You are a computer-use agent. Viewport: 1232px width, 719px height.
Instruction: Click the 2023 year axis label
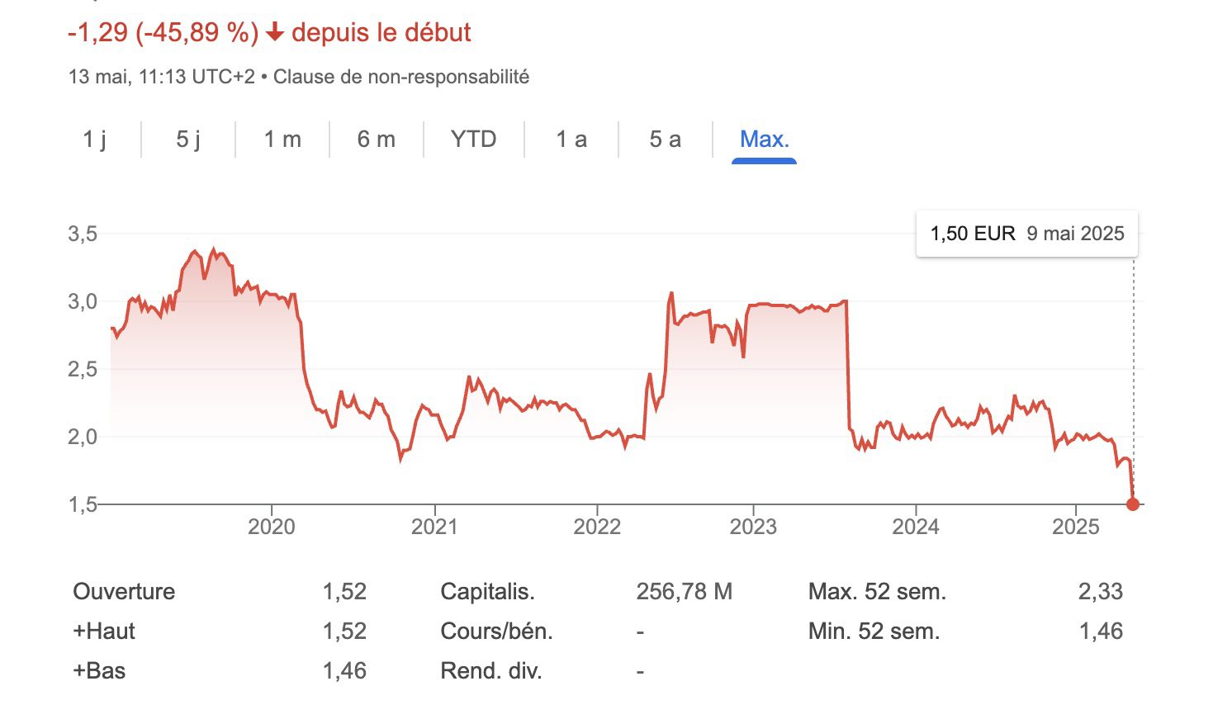(x=753, y=527)
